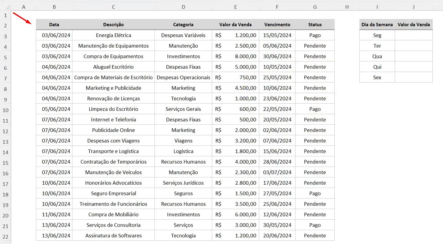This screenshot has height=244, width=443.
Task: Select 'Compra de Mobiliário' cell
Action: tap(113, 214)
